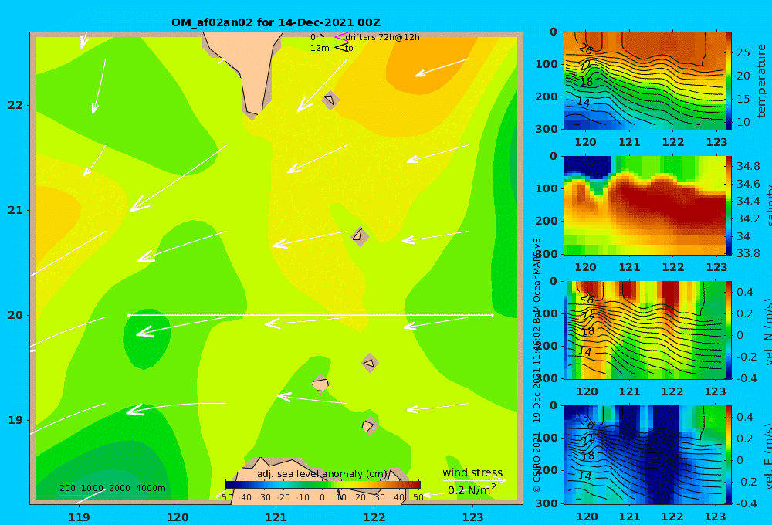Click depth label 300 on temperature panel
The height and width of the screenshot is (525, 772).
point(547,128)
